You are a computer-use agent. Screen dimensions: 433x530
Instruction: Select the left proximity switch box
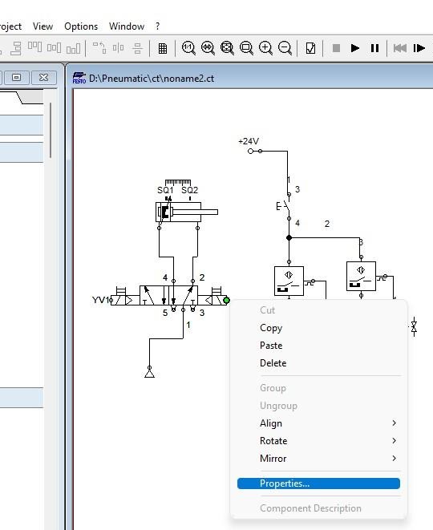pos(289,281)
